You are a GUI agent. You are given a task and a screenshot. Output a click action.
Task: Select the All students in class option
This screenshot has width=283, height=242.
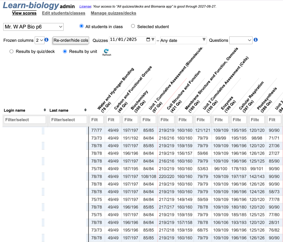point(82,26)
